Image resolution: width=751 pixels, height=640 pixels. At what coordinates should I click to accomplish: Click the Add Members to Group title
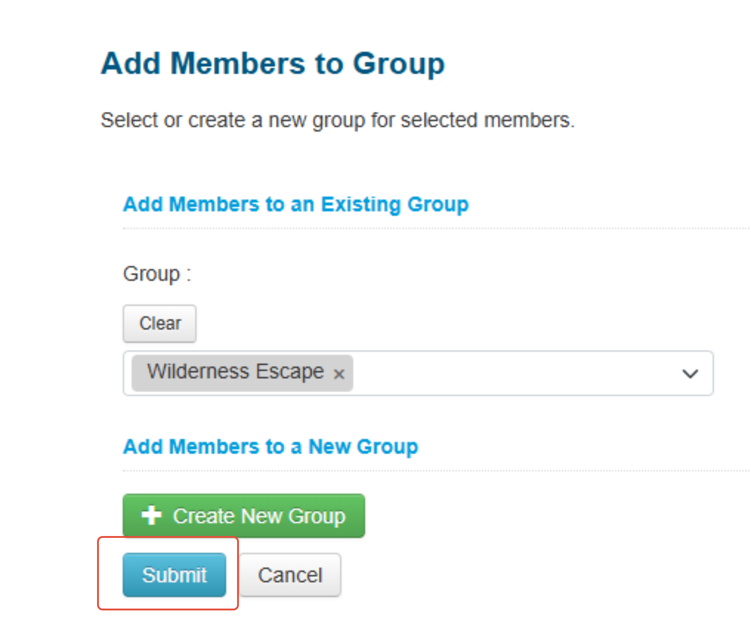coord(273,63)
